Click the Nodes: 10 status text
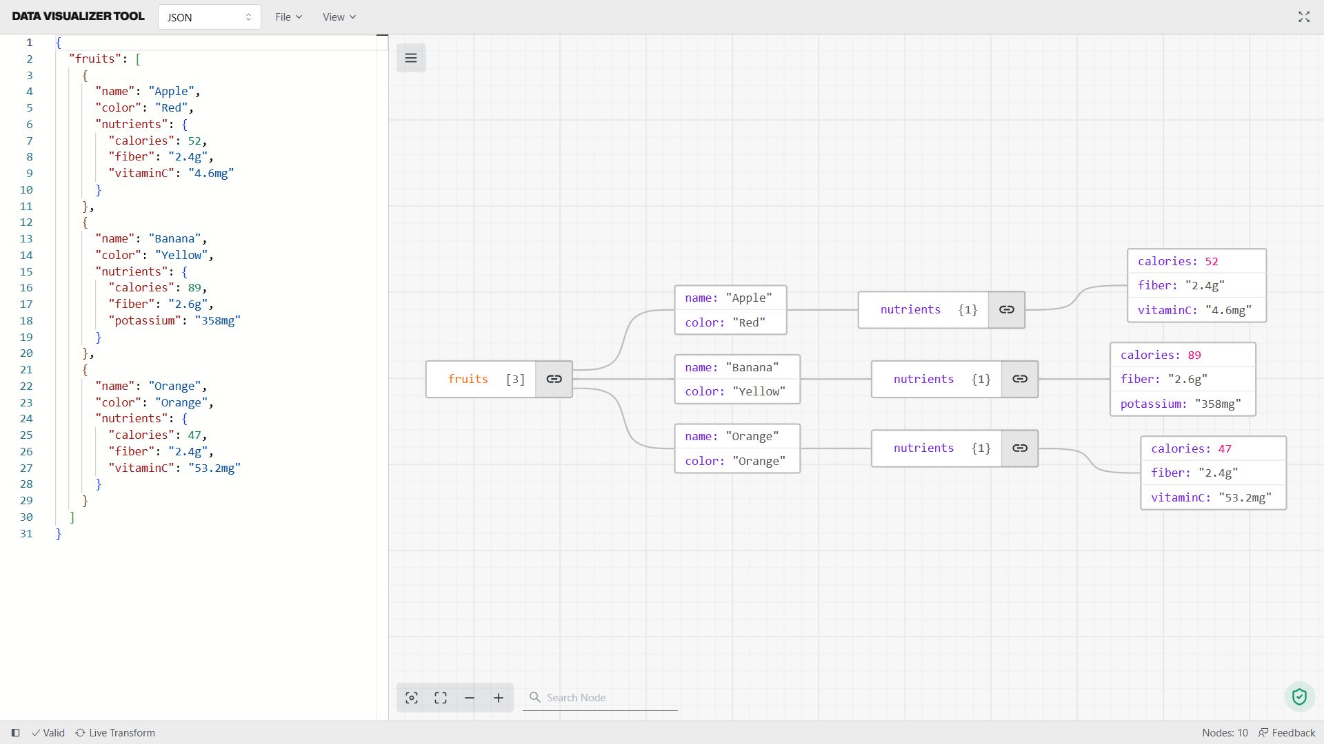Viewport: 1324px width, 744px height. [x=1225, y=733]
